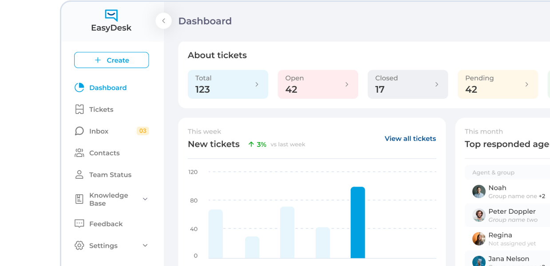Click the Feedback message icon
Screen dimensions: 550x266
(x=79, y=224)
